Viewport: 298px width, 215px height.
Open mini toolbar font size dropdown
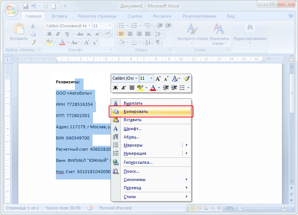pos(151,78)
